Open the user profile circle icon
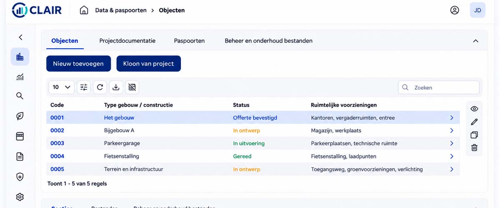Viewport: 500px width, 208px height. click(455, 10)
